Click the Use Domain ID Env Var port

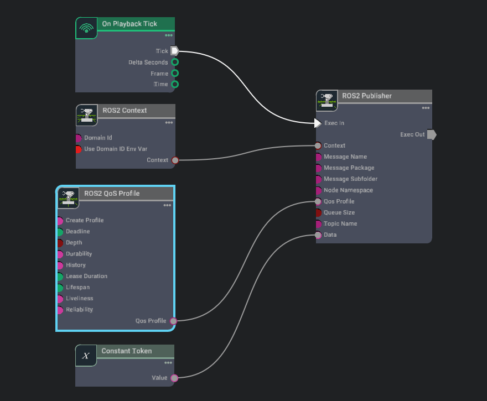(x=78, y=149)
